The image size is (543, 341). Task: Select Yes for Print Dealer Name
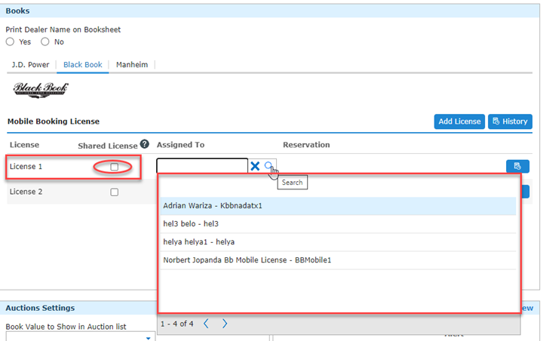coord(10,41)
